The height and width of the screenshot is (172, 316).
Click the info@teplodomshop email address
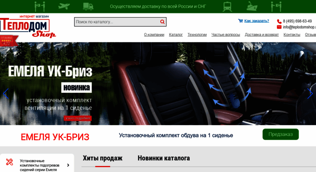click(299, 27)
